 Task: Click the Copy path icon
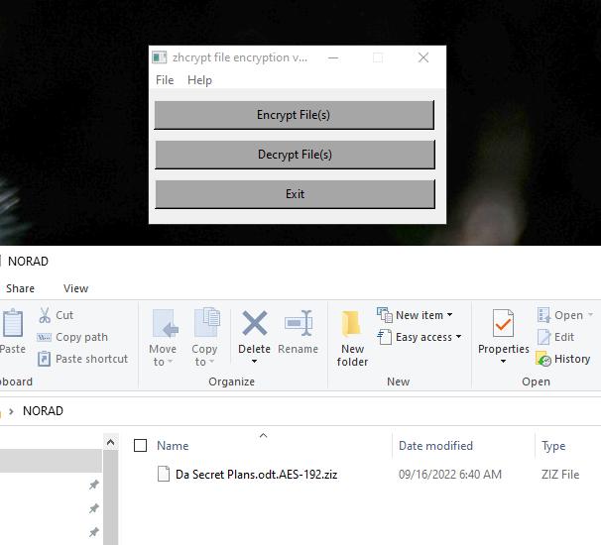click(44, 338)
